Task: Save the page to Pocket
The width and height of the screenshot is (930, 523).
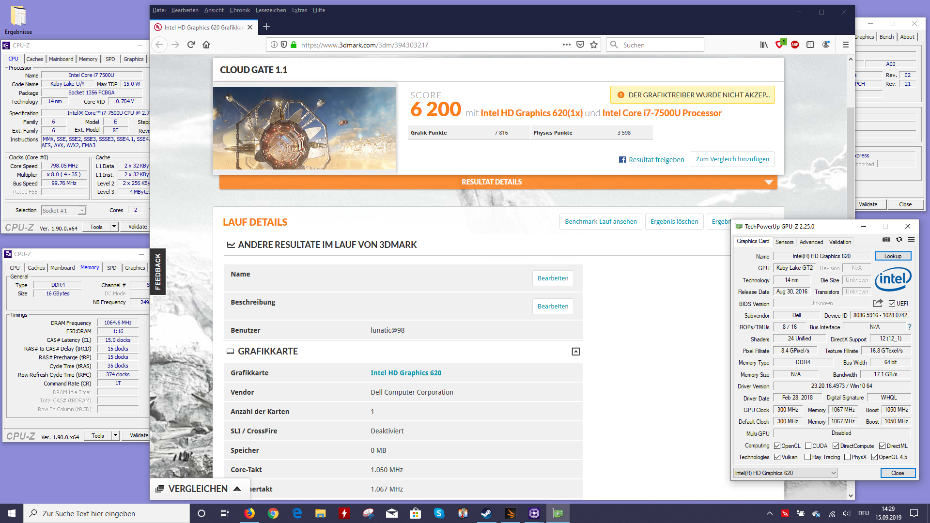Action: click(x=580, y=45)
